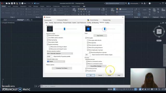Click the wrench customize icon beside command line

39,86
